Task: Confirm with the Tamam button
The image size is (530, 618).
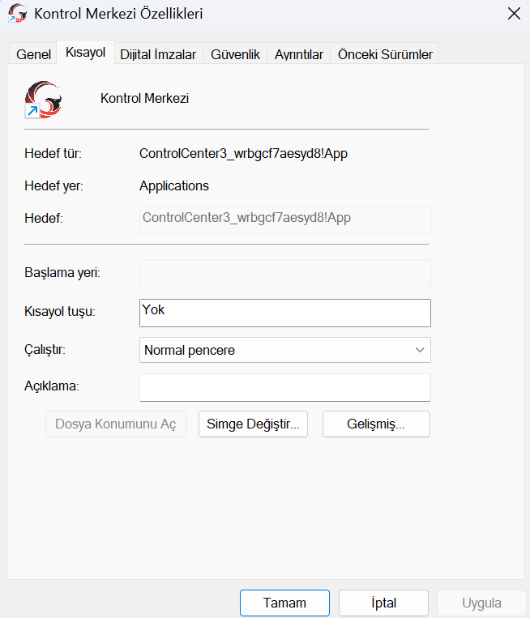Action: [284, 603]
